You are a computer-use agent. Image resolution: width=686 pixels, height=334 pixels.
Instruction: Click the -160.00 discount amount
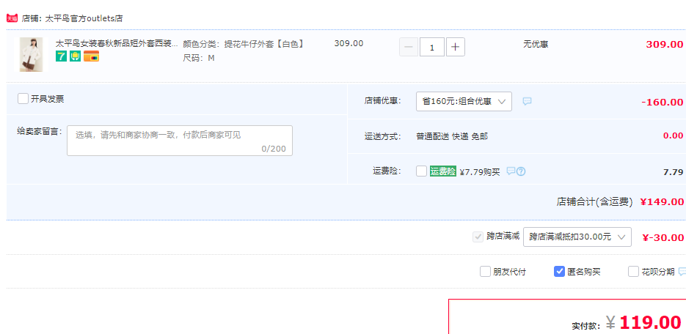(663, 102)
